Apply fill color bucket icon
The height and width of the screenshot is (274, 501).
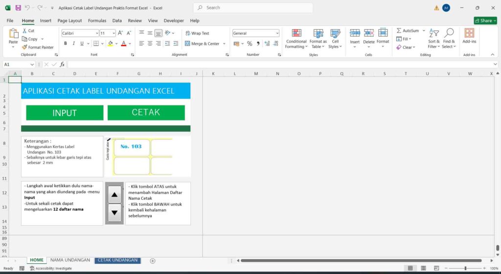click(x=110, y=43)
